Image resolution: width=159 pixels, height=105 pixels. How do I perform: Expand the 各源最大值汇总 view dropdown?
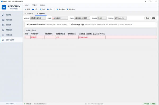38,18
